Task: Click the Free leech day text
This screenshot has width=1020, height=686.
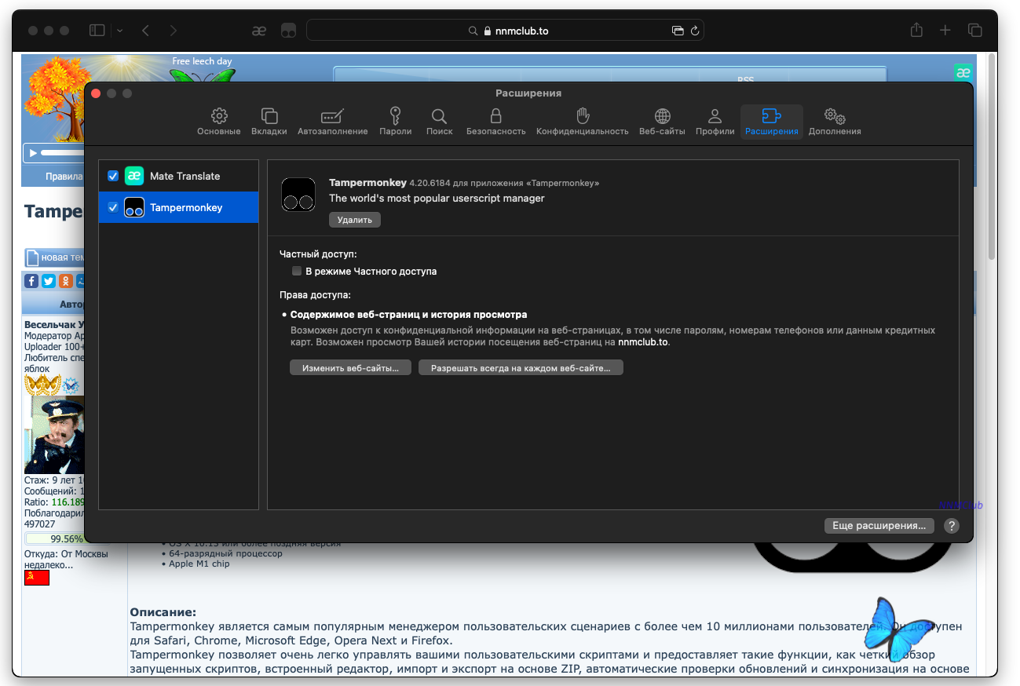Action: (203, 61)
